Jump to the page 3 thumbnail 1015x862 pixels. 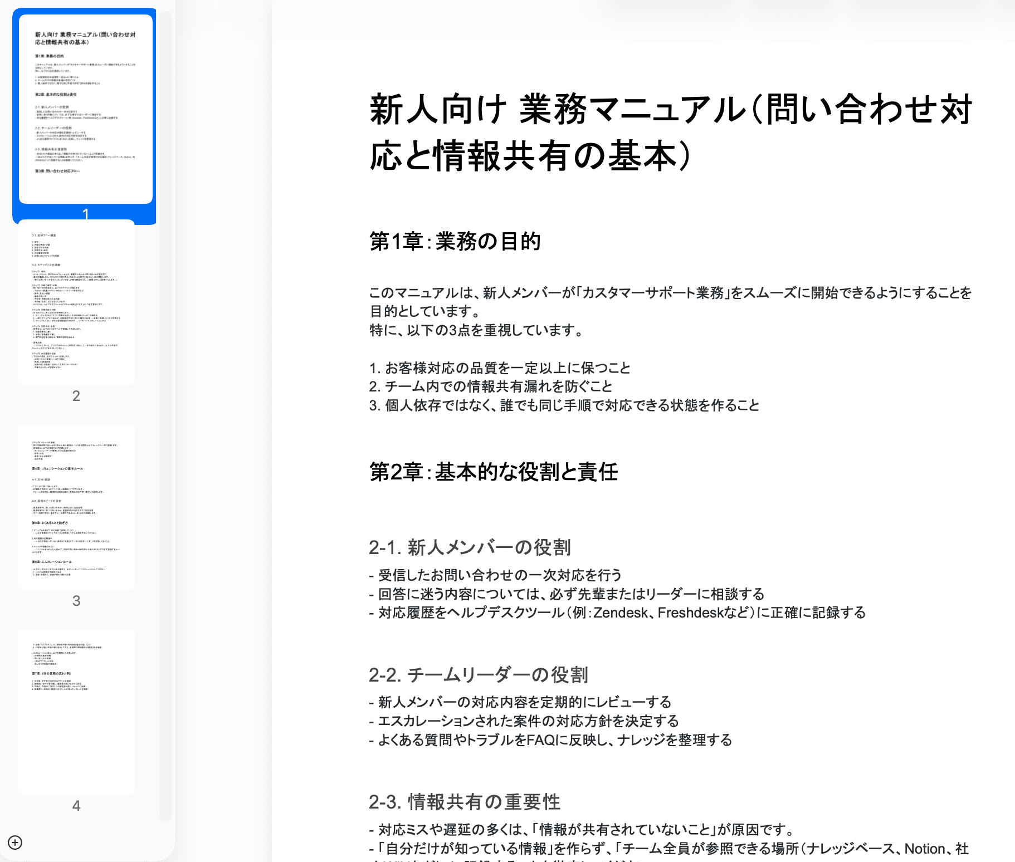pyautogui.click(x=76, y=507)
